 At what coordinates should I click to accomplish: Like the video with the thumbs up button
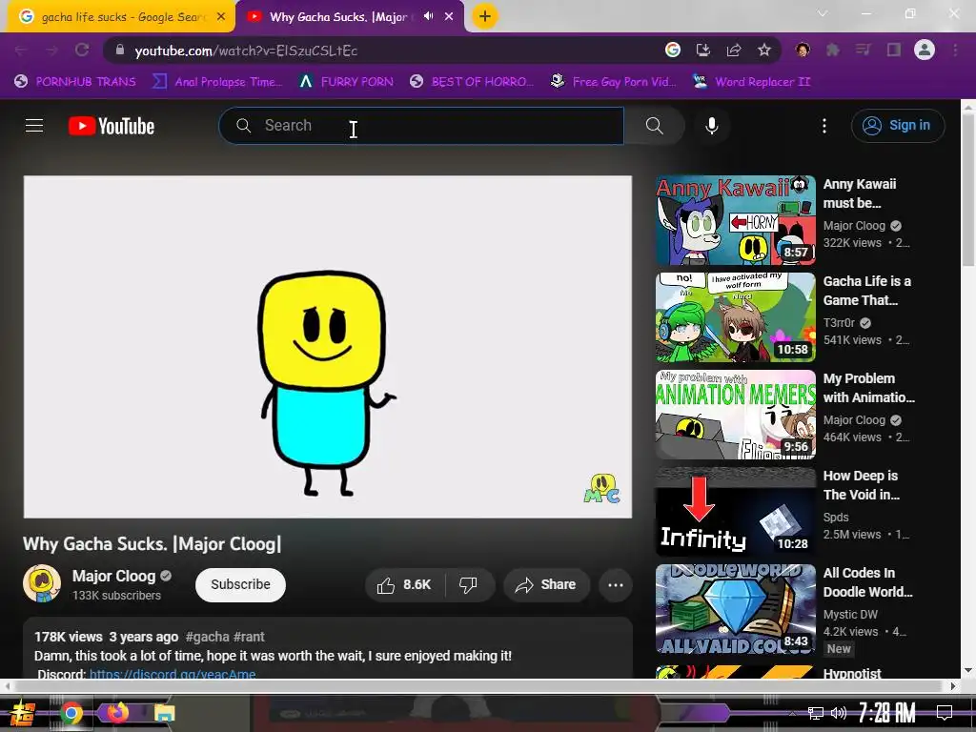pos(404,584)
